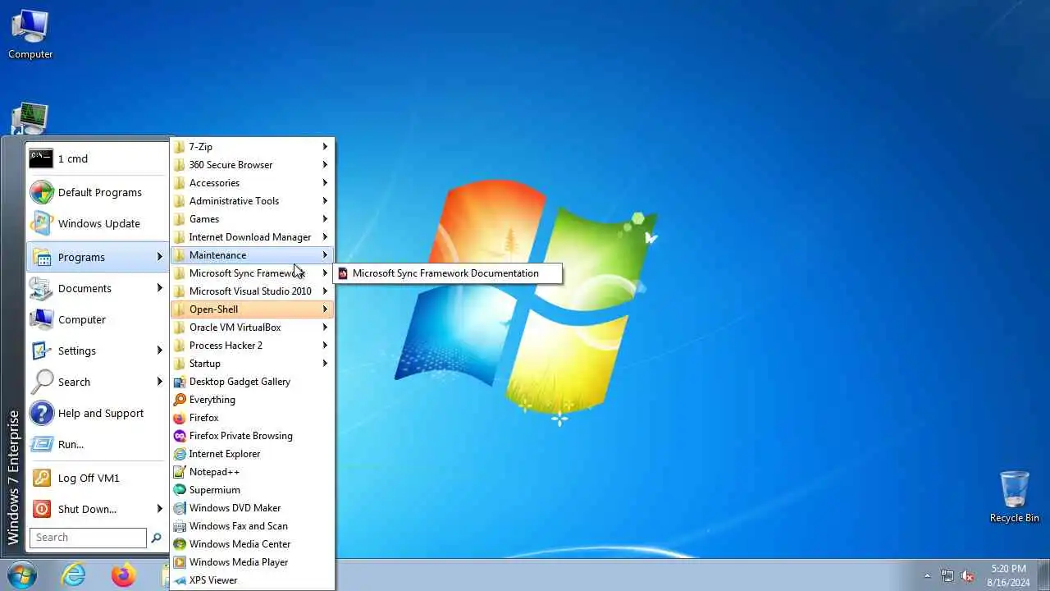Expand the Administrative Tools submenu arrow
The width and height of the screenshot is (1050, 591).
pos(325,201)
